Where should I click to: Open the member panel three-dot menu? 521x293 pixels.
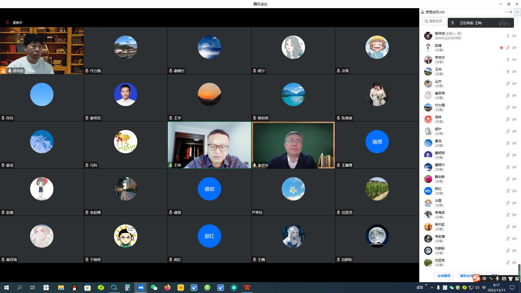point(507,12)
